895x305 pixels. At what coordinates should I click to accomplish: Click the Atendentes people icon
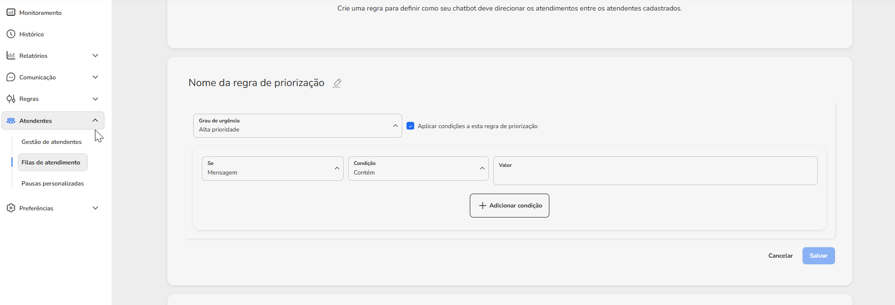point(11,120)
